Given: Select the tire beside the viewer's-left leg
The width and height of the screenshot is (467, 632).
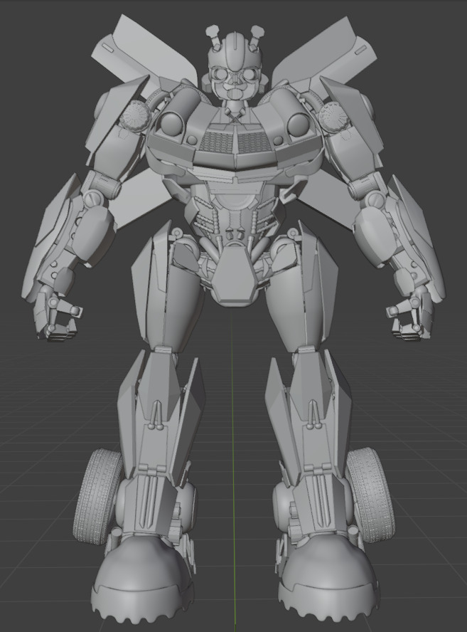Looking at the screenshot, I should coord(97,497).
